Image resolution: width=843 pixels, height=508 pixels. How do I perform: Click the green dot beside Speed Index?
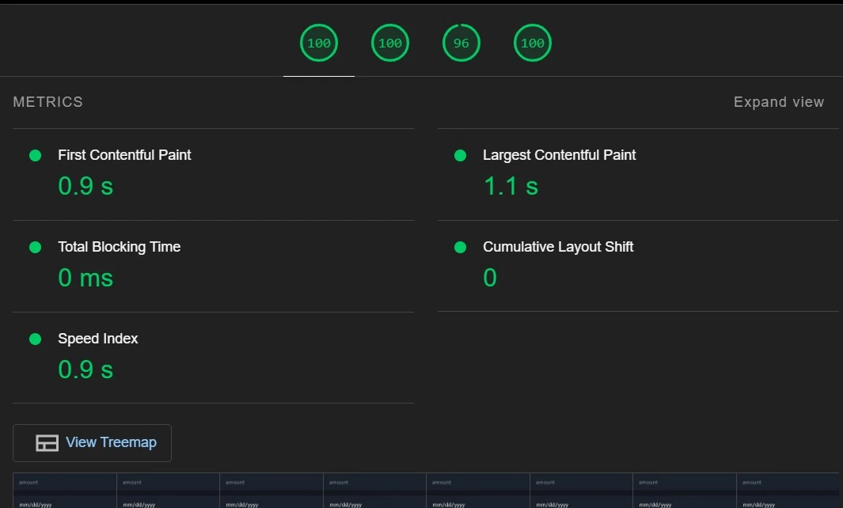(36, 339)
